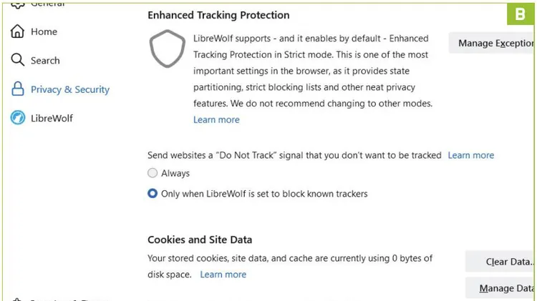Screen dimensions: 537x301
Task: Click the Manage Exceptions button
Action: [491, 43]
